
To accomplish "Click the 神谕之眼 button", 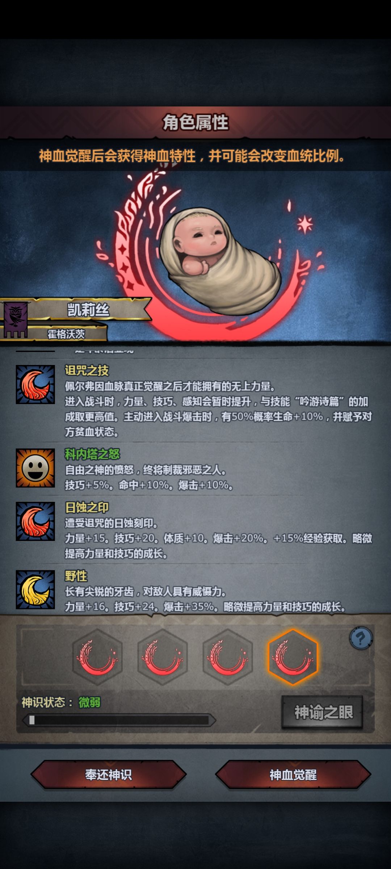I will (x=322, y=712).
